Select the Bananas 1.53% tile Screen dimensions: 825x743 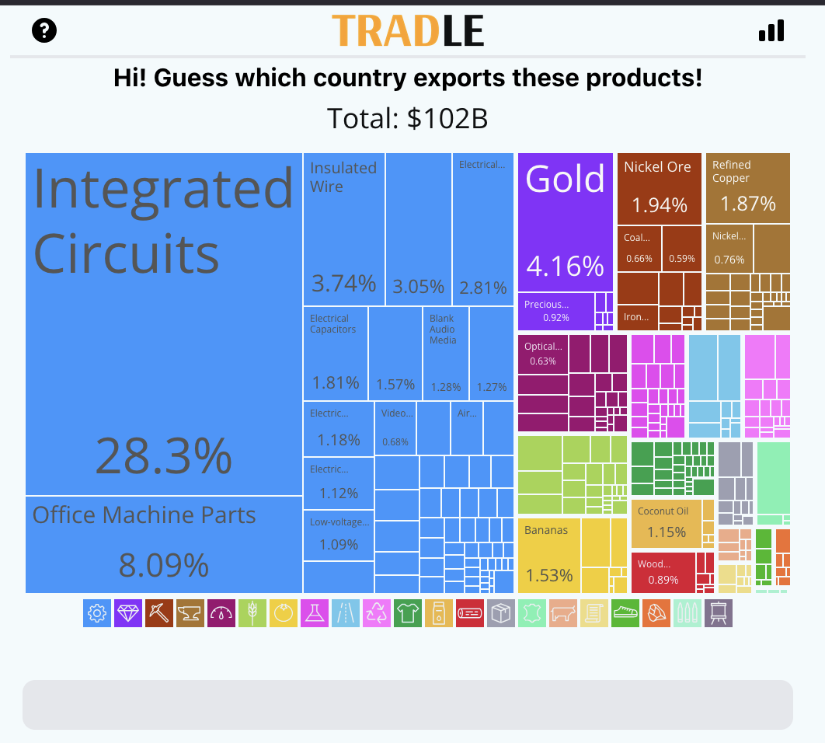[548, 555]
